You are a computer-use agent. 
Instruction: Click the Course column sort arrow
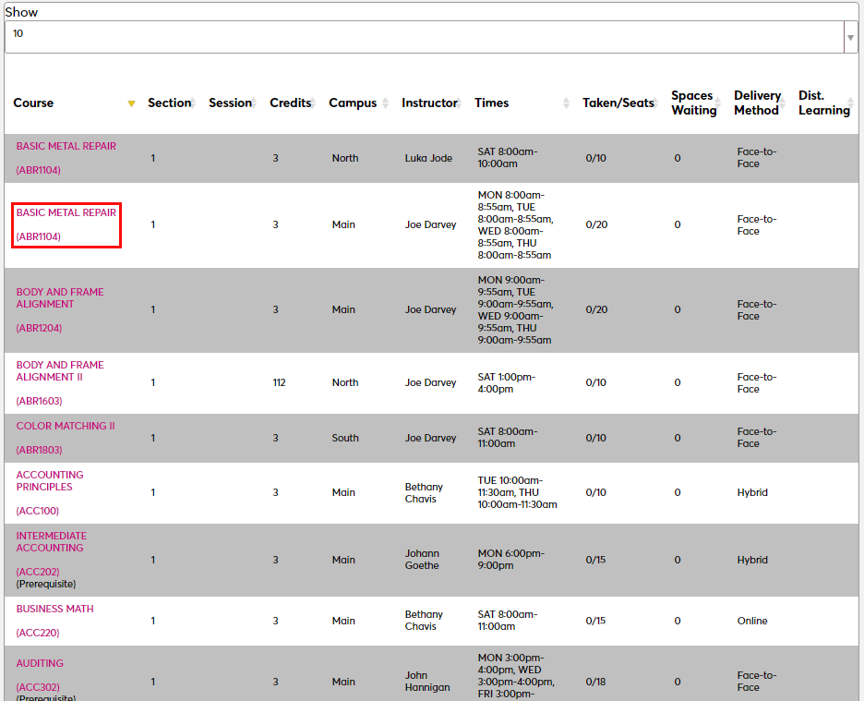pos(131,103)
